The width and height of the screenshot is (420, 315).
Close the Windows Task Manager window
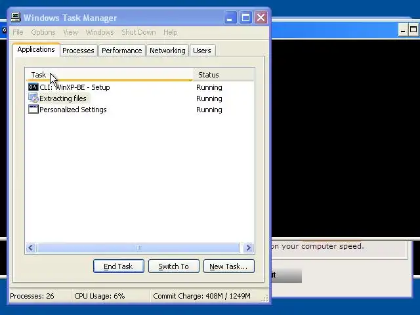click(261, 18)
